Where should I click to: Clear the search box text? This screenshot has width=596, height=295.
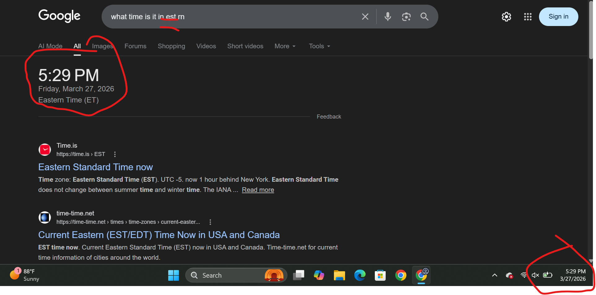365,17
